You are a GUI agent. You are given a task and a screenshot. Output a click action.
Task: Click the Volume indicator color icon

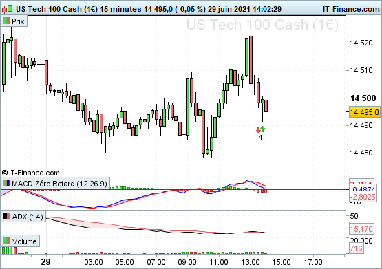pyautogui.click(x=7, y=241)
